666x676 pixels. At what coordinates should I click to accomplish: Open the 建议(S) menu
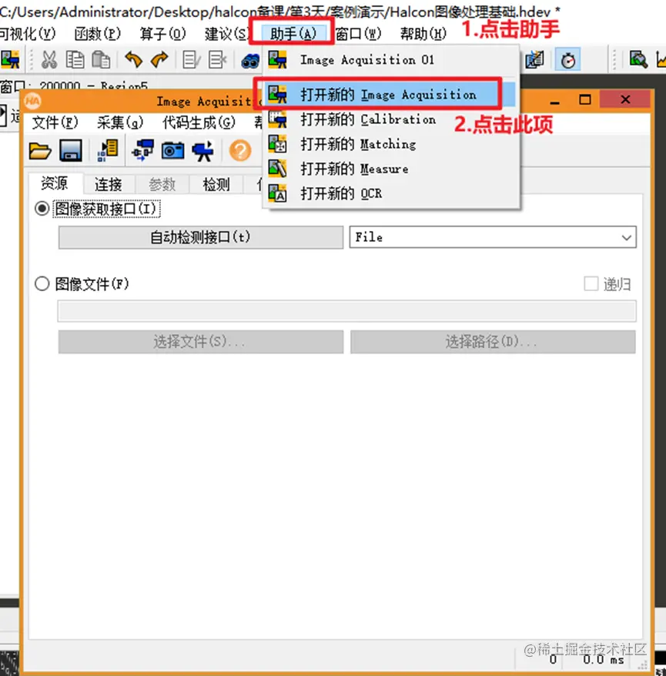[x=227, y=34]
